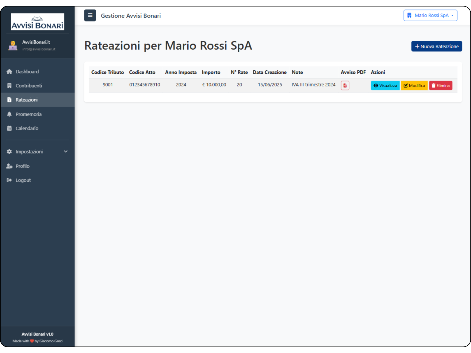
Task: Click the Dashboard home icon
Action: point(10,72)
